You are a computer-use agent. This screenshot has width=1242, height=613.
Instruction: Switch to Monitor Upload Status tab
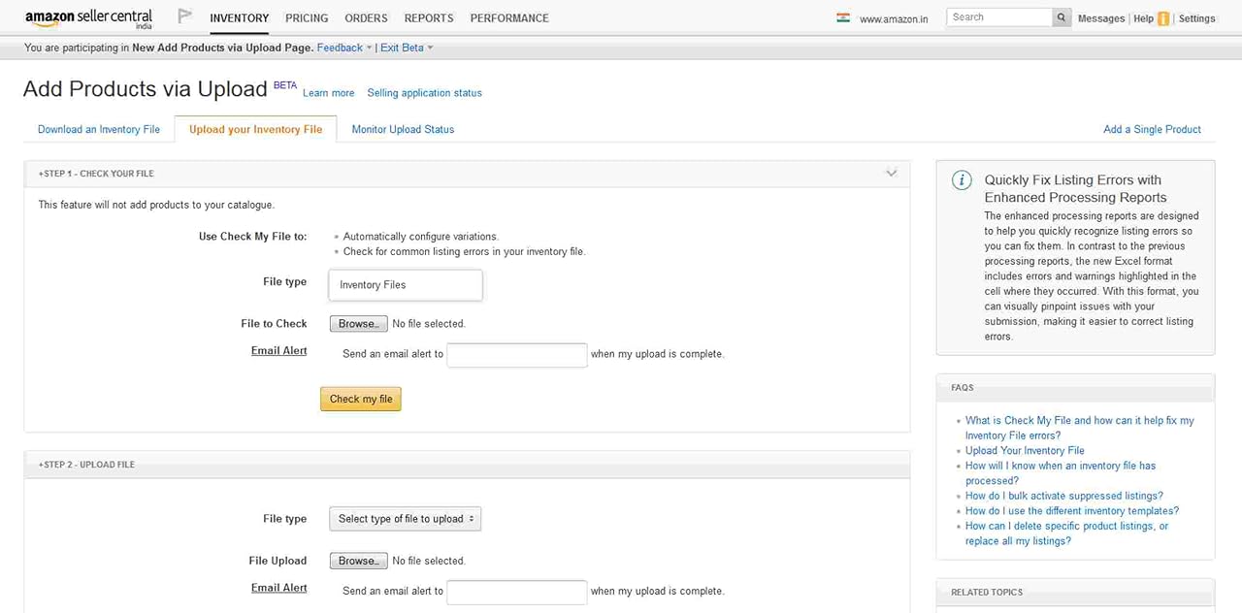pos(403,129)
